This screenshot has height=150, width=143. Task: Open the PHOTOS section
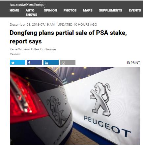[70, 10]
